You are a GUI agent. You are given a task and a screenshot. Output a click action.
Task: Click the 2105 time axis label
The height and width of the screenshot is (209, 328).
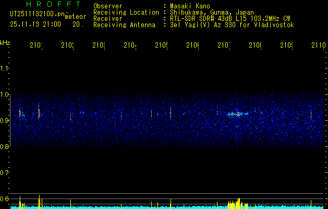pos(162,45)
